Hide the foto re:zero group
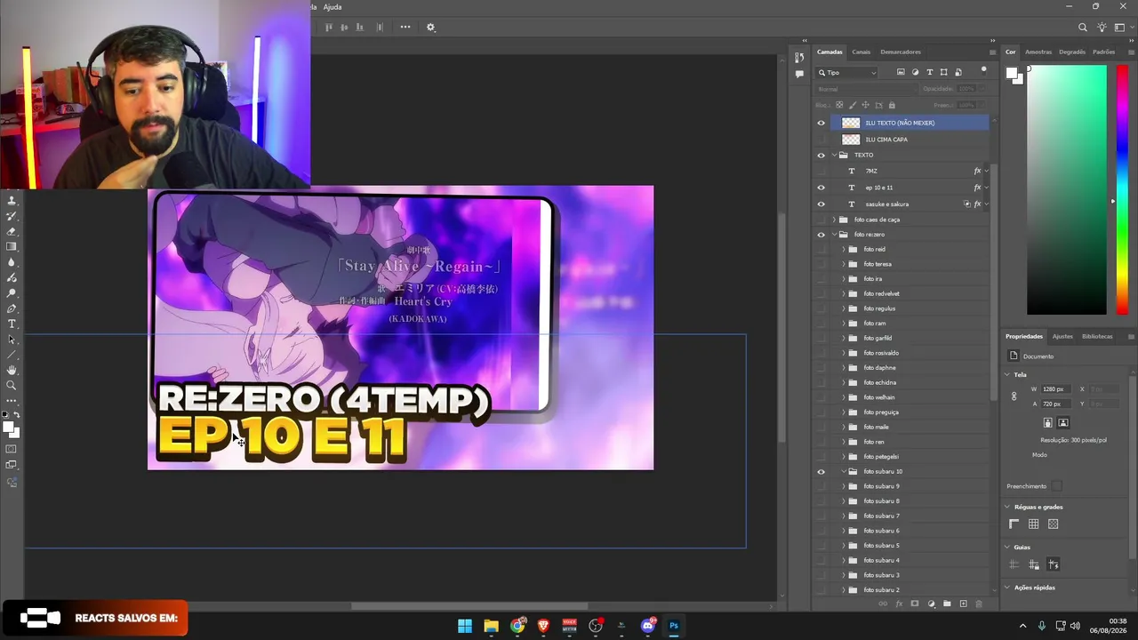 pos(821,235)
